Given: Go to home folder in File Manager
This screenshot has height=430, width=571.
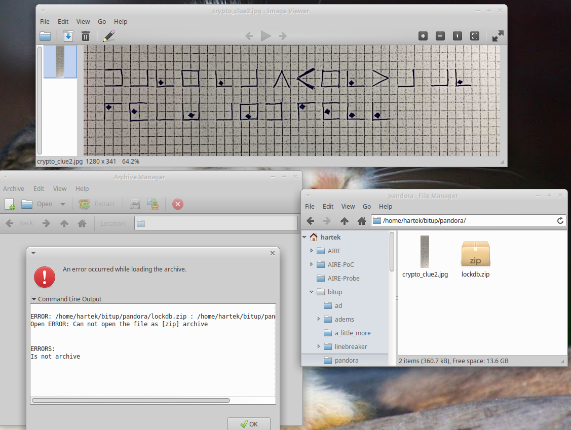Looking at the screenshot, I should pyautogui.click(x=362, y=221).
